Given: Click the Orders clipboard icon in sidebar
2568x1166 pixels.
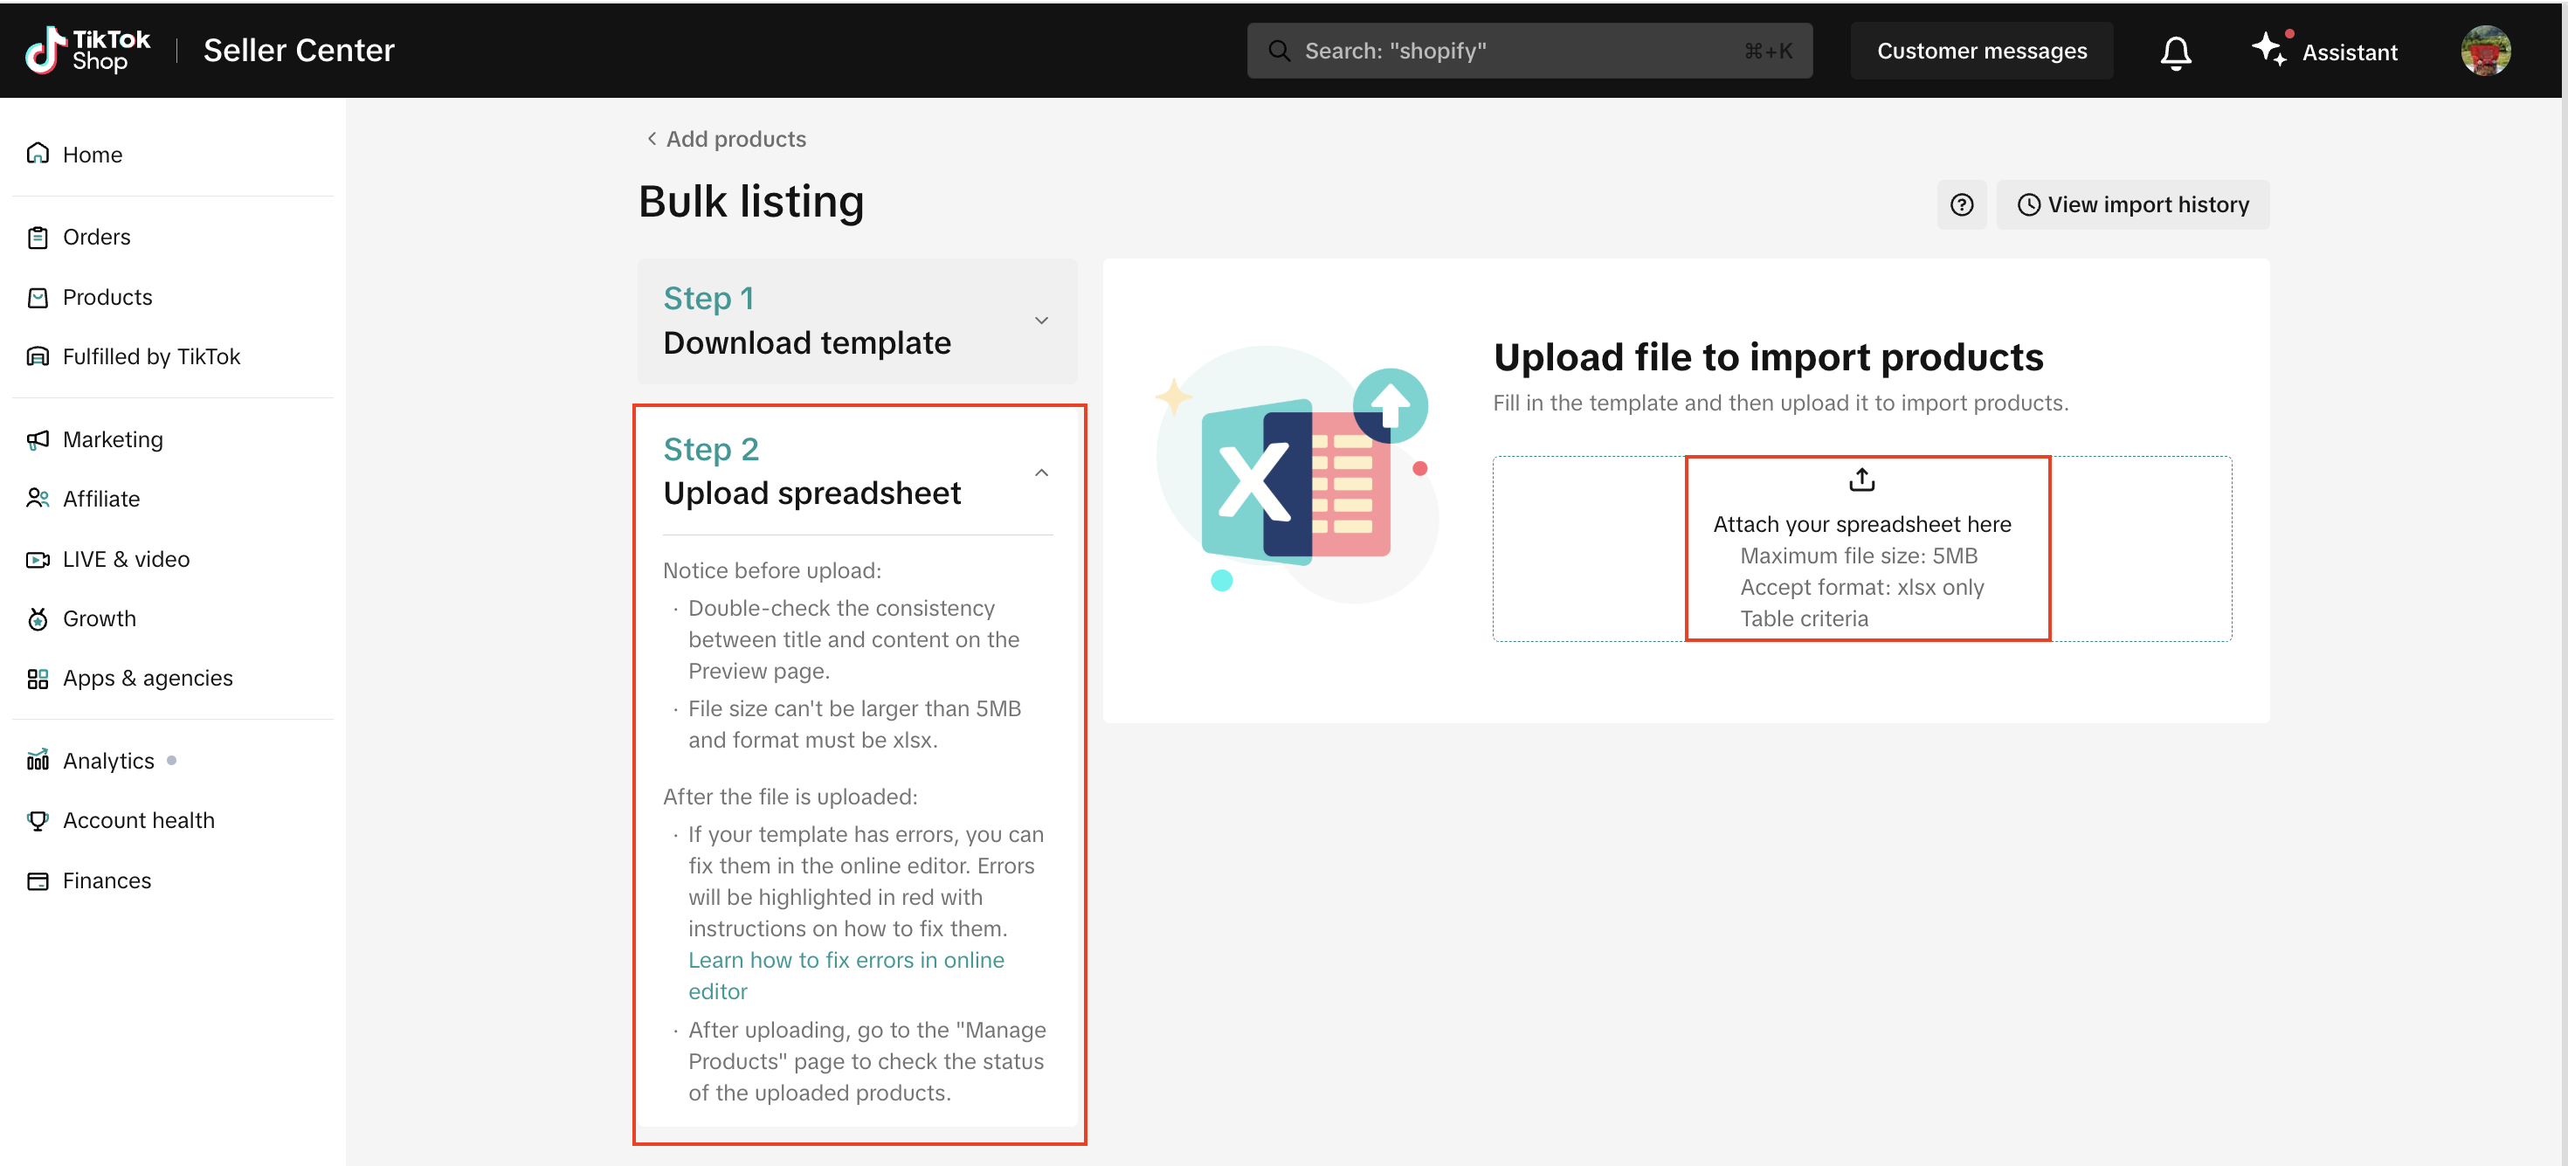Looking at the screenshot, I should point(38,238).
